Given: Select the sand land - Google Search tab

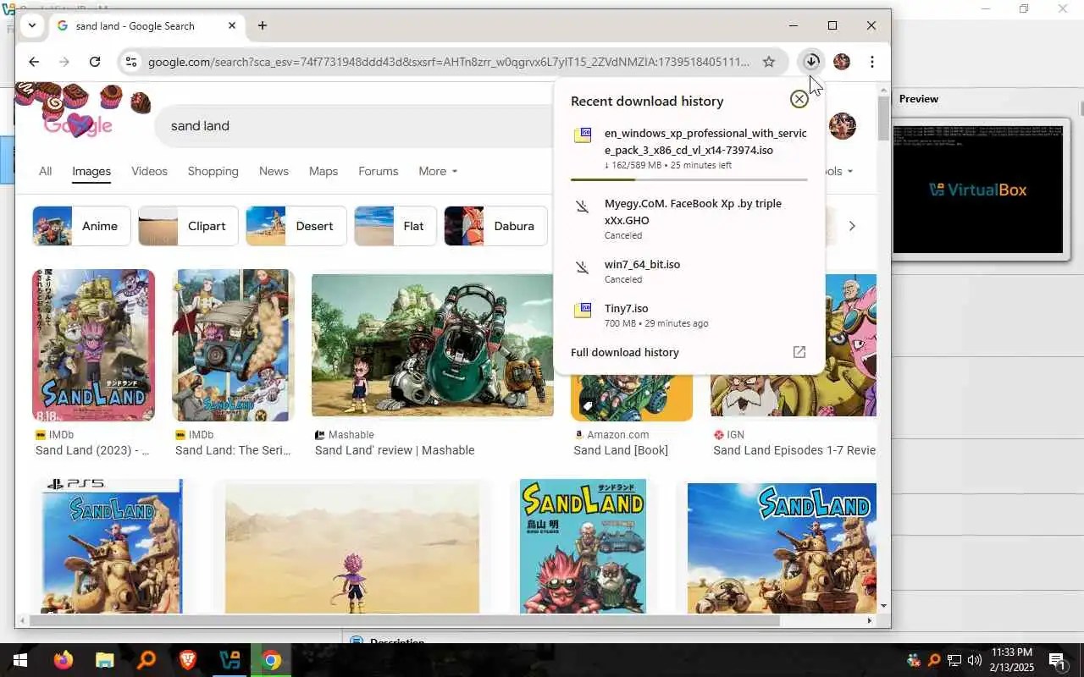Looking at the screenshot, I should [x=147, y=26].
